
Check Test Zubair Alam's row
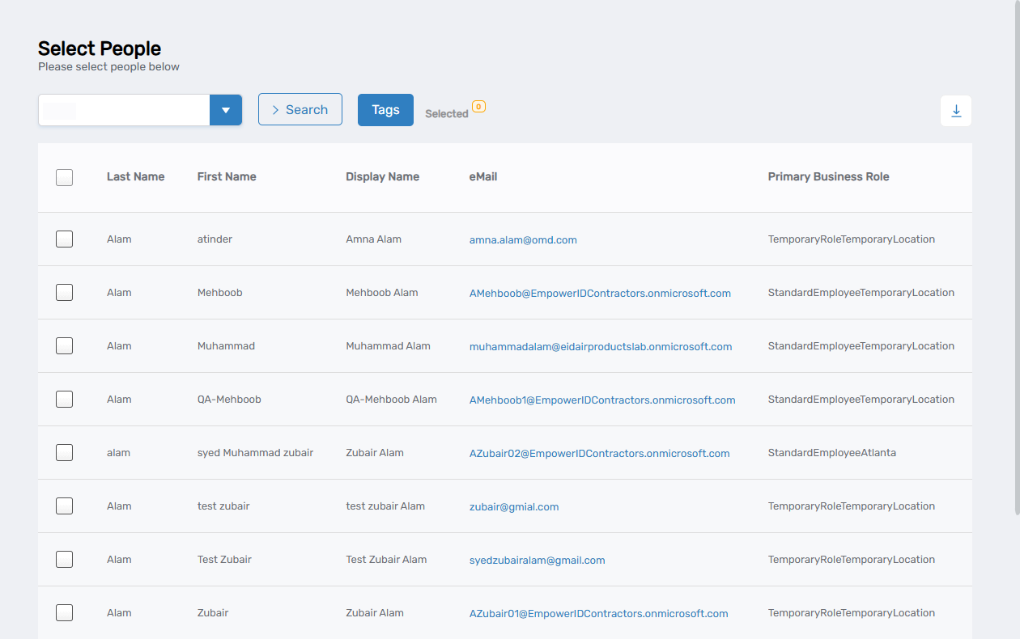tap(64, 559)
